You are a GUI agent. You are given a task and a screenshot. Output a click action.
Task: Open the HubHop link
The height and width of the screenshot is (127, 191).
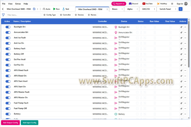(162, 4)
